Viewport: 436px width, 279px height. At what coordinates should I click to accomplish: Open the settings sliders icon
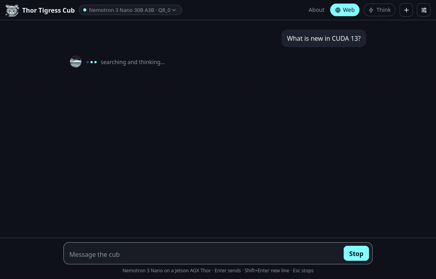[423, 10]
